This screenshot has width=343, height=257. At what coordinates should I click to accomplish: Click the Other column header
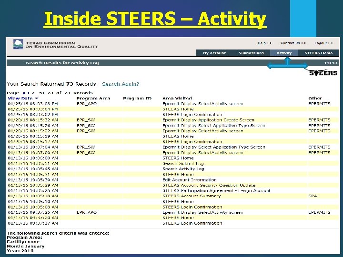coord(315,99)
